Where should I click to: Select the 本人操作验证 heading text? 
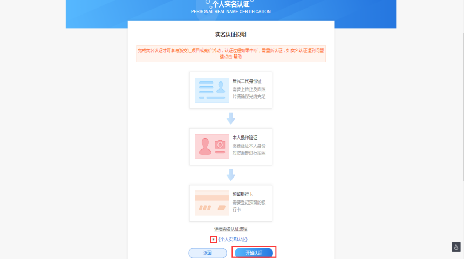coord(245,138)
